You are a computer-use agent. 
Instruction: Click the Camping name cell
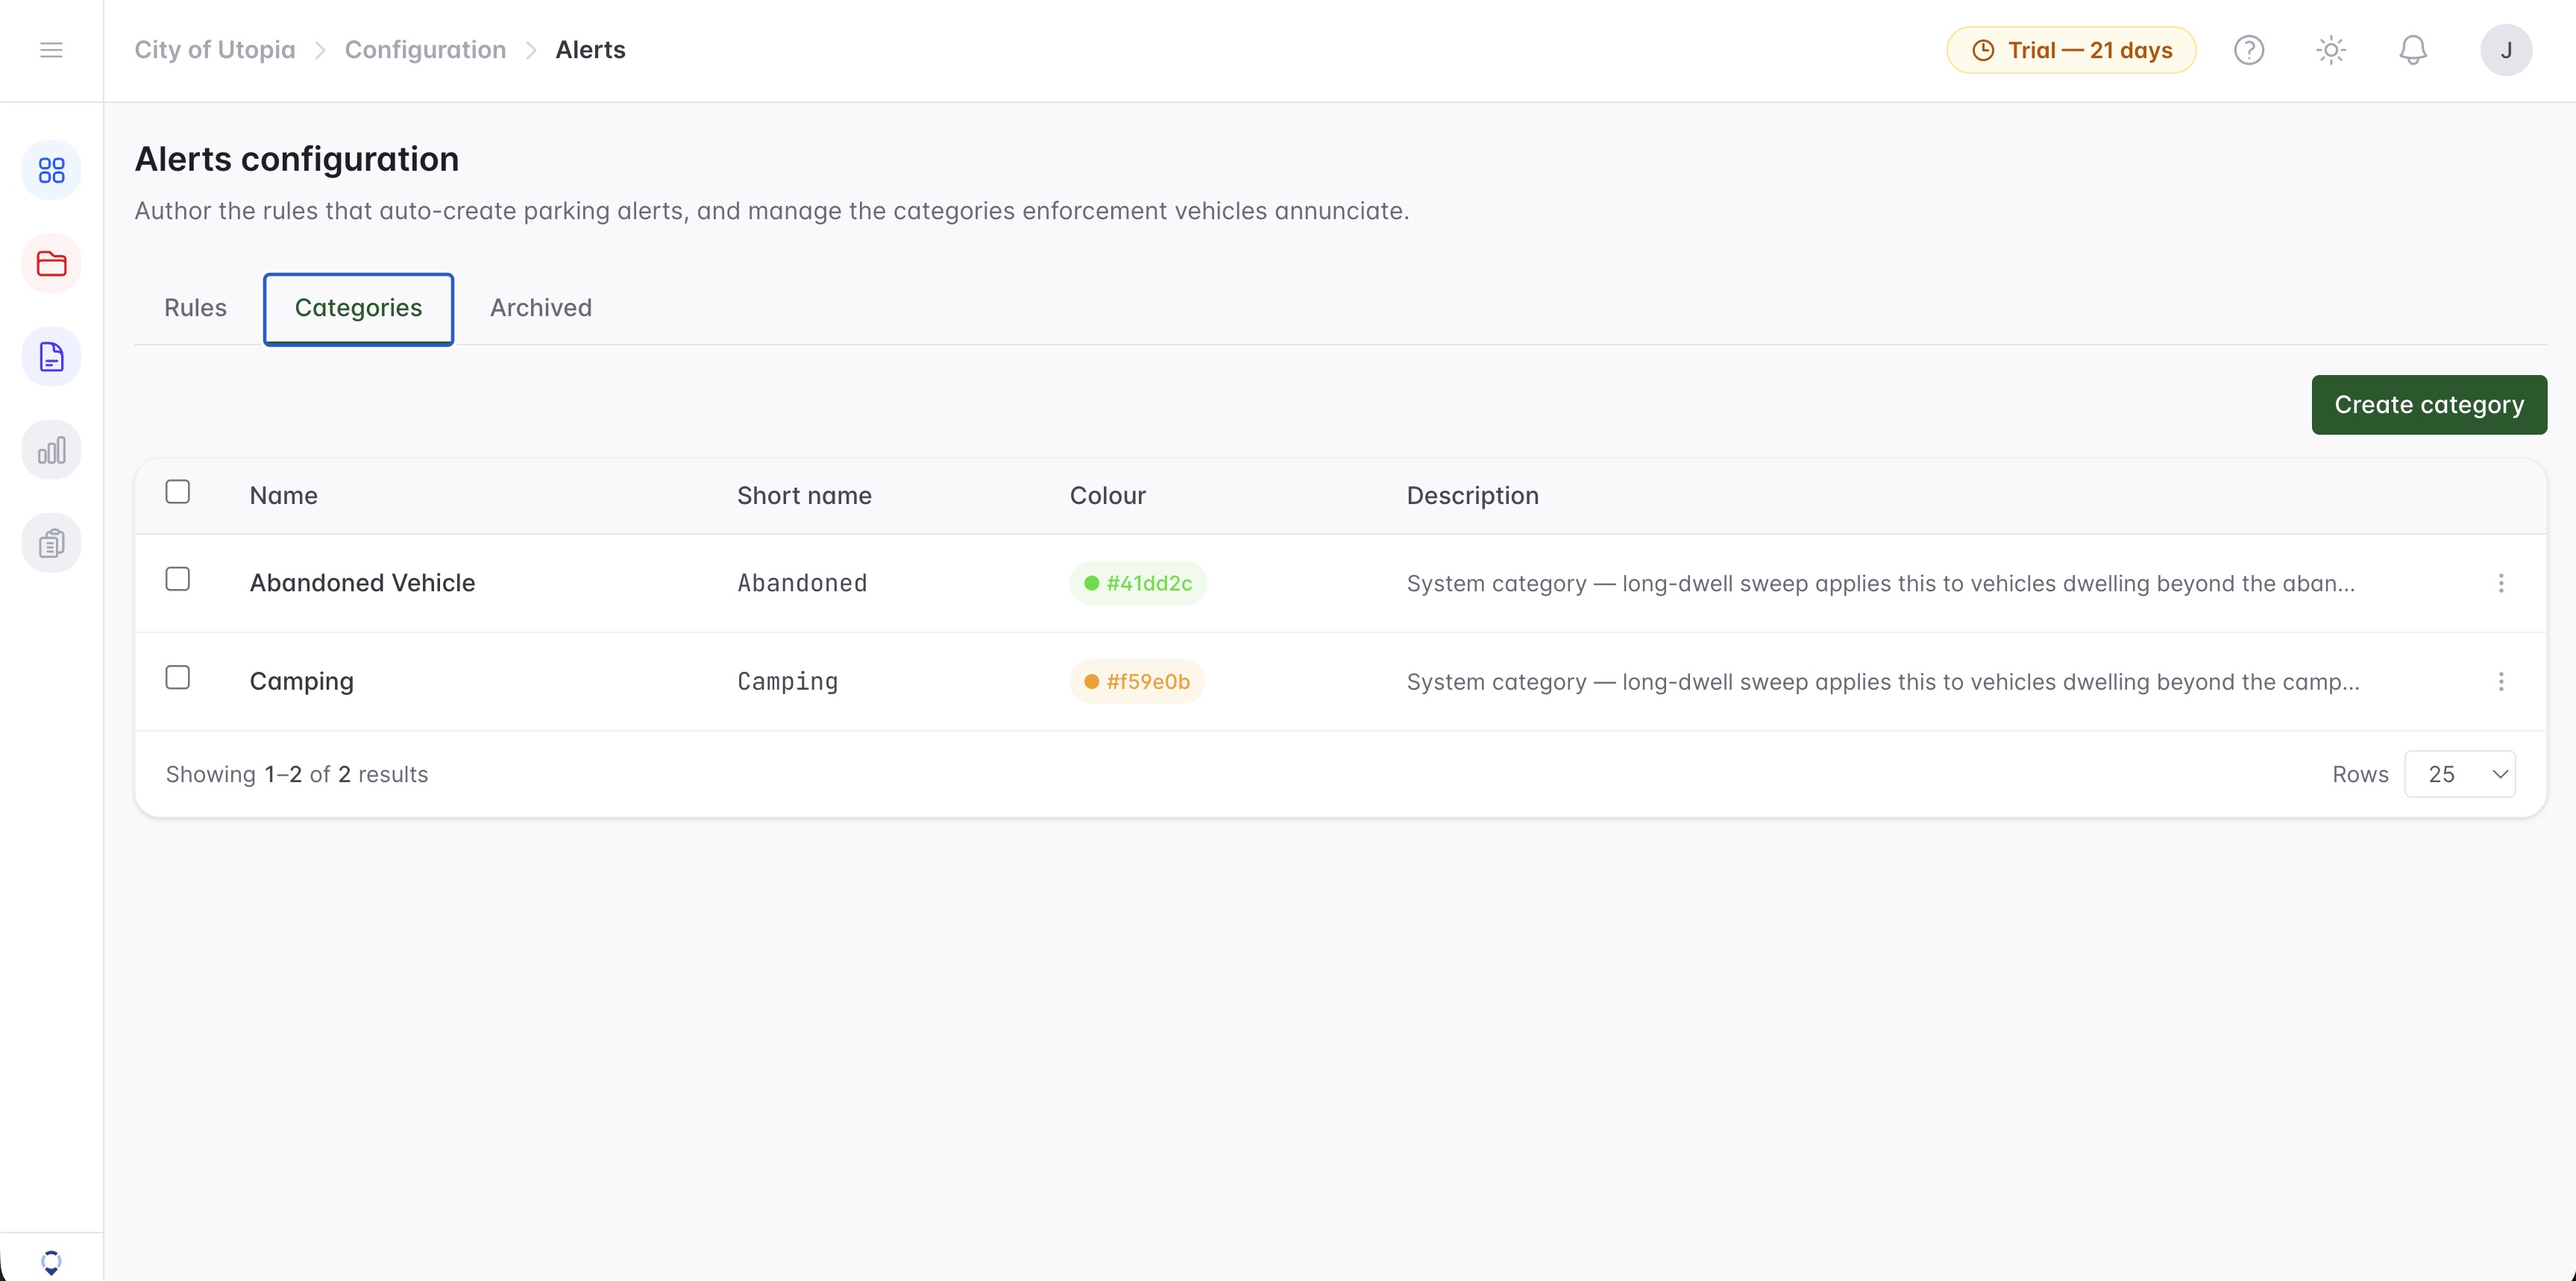click(x=302, y=682)
